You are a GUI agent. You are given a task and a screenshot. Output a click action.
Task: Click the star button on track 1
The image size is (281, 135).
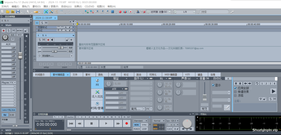click(x=71, y=40)
